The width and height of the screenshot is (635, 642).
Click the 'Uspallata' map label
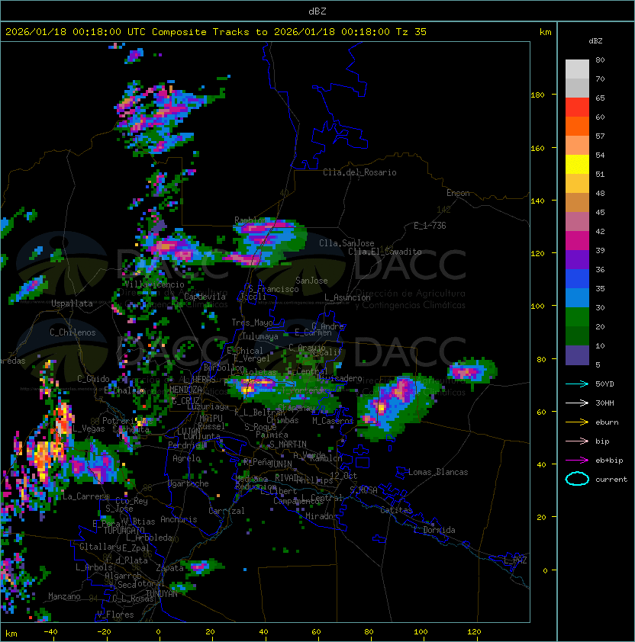(72, 303)
